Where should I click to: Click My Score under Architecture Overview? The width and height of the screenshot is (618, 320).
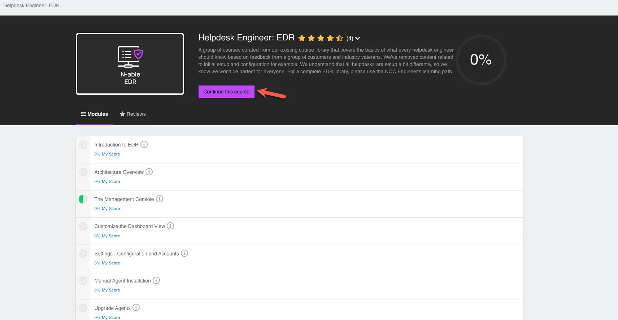107,181
